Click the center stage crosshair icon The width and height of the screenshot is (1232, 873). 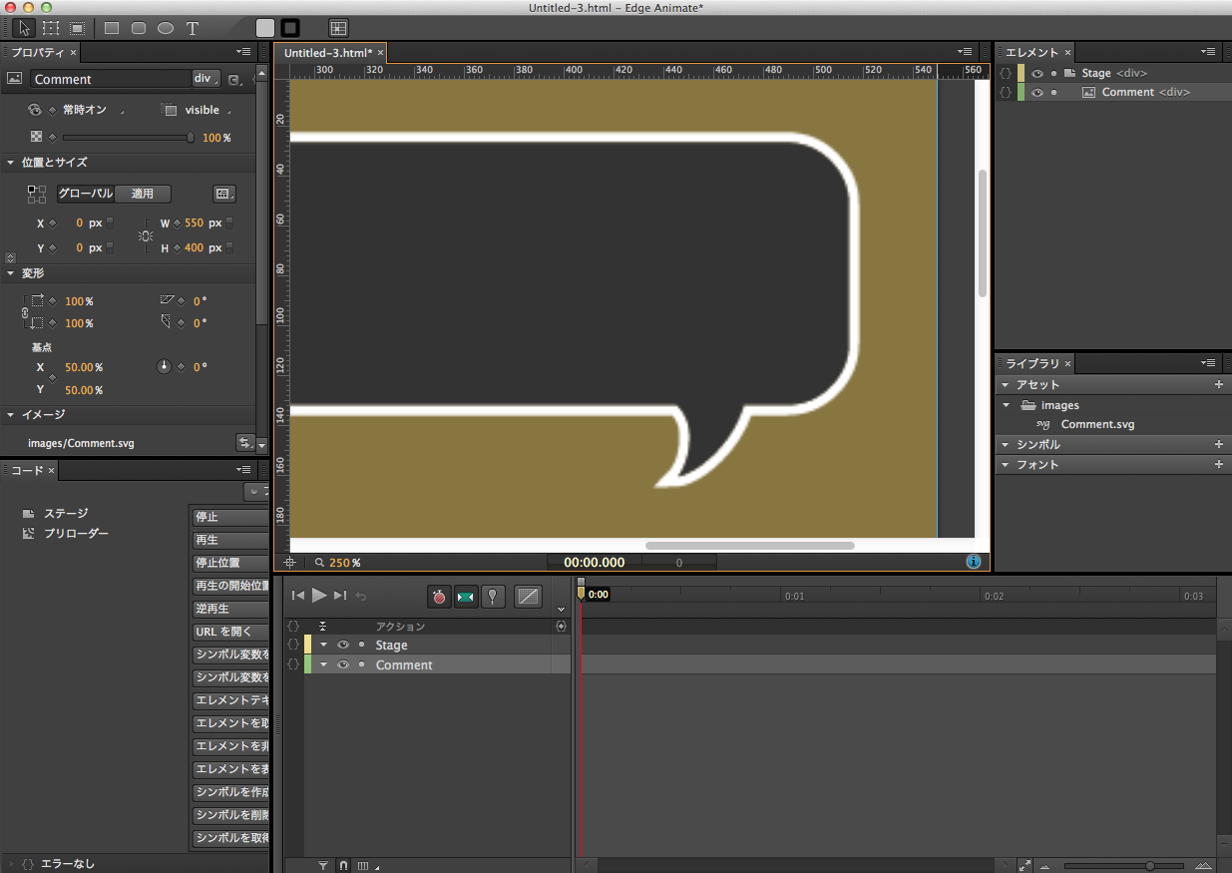289,563
